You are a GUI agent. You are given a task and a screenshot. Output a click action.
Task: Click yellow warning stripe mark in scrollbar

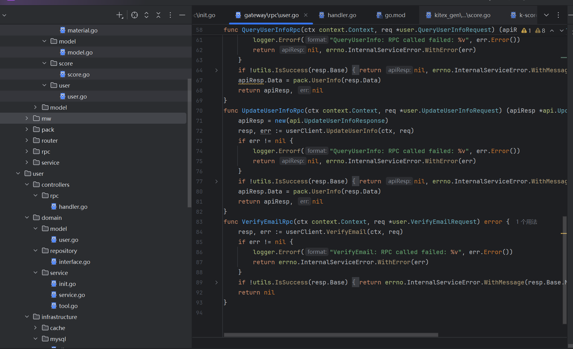coord(564,233)
